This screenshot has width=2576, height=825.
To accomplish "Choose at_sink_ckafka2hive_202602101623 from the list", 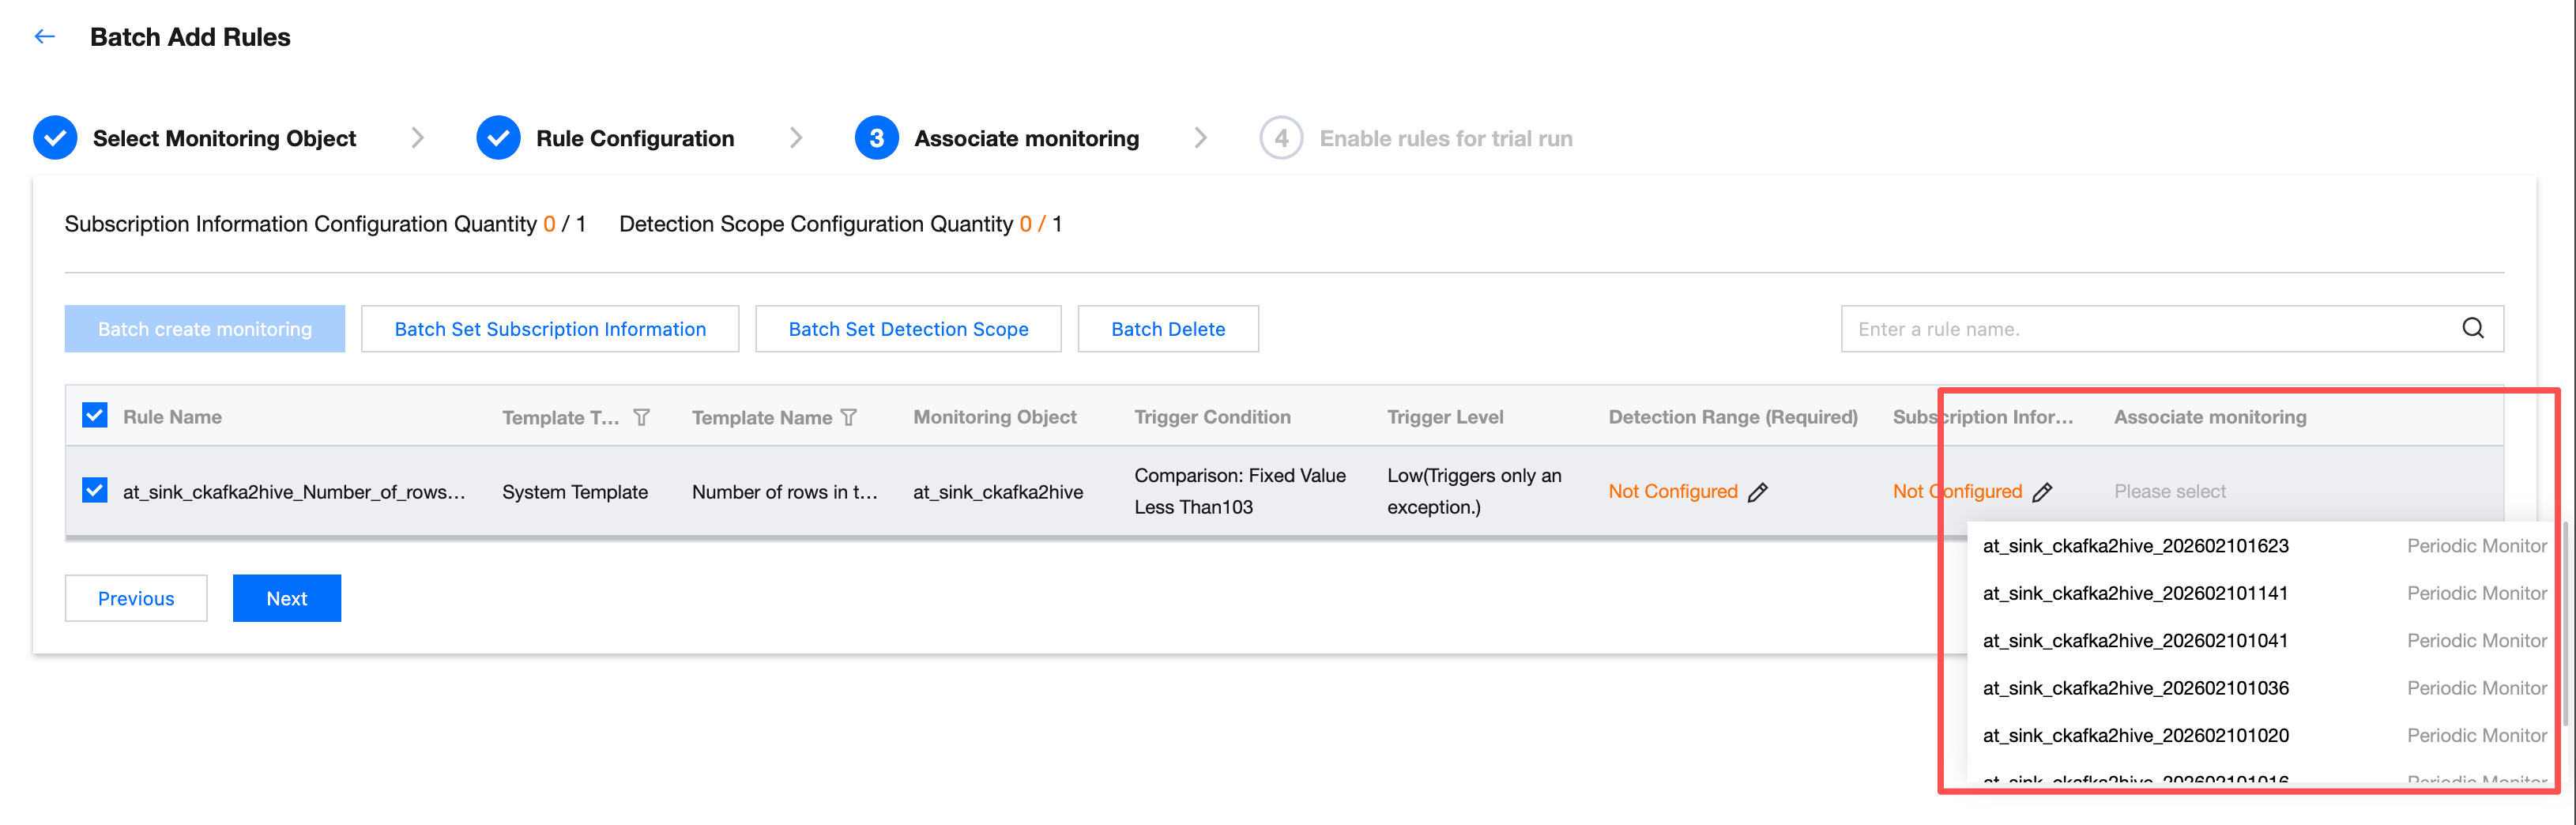I will (x=2135, y=546).
